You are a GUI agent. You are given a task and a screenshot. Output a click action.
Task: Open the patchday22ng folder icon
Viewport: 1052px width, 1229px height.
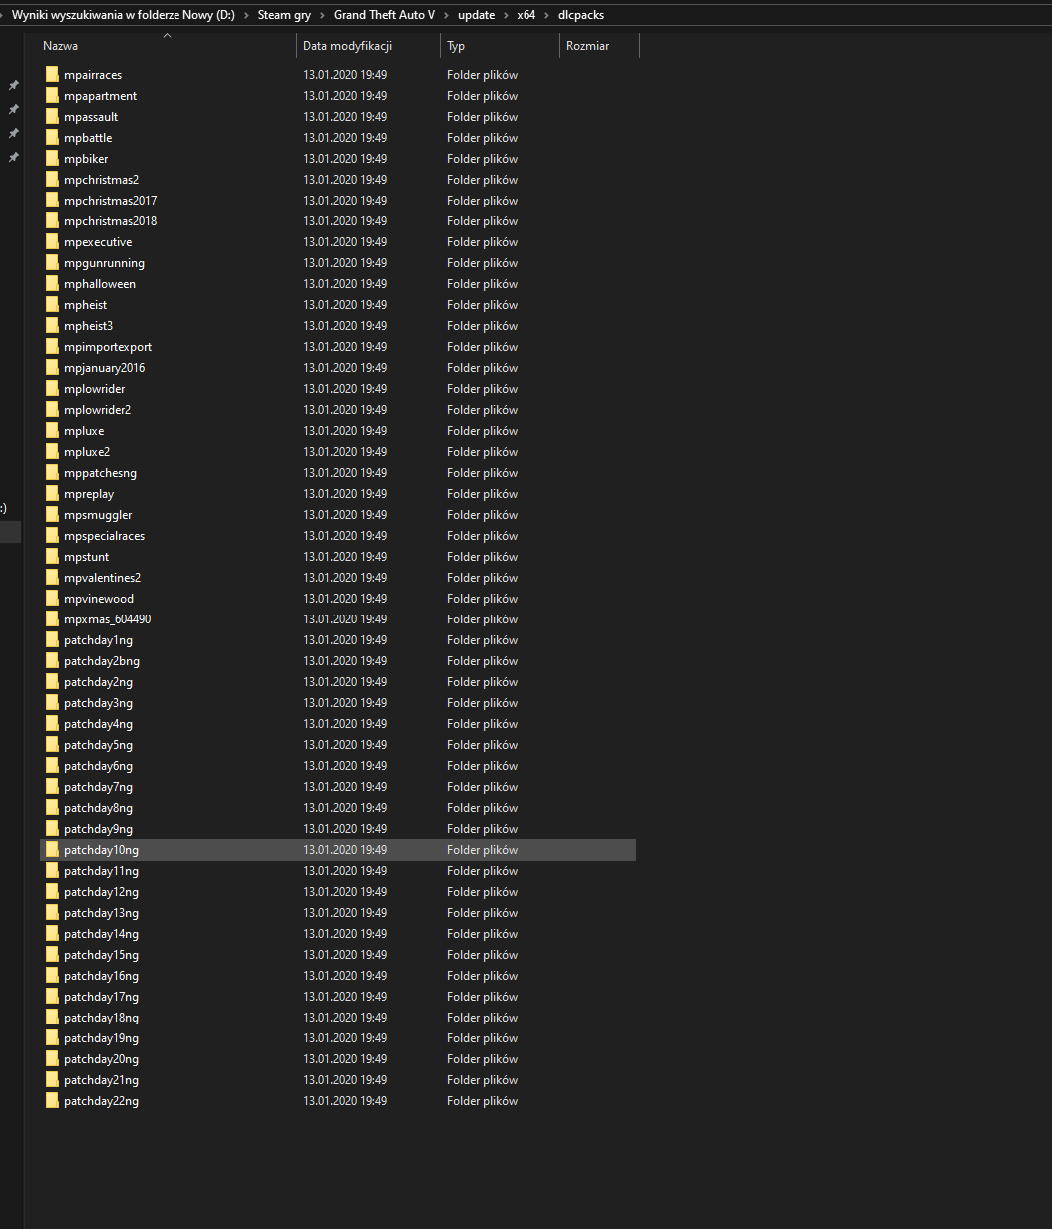coord(52,1100)
